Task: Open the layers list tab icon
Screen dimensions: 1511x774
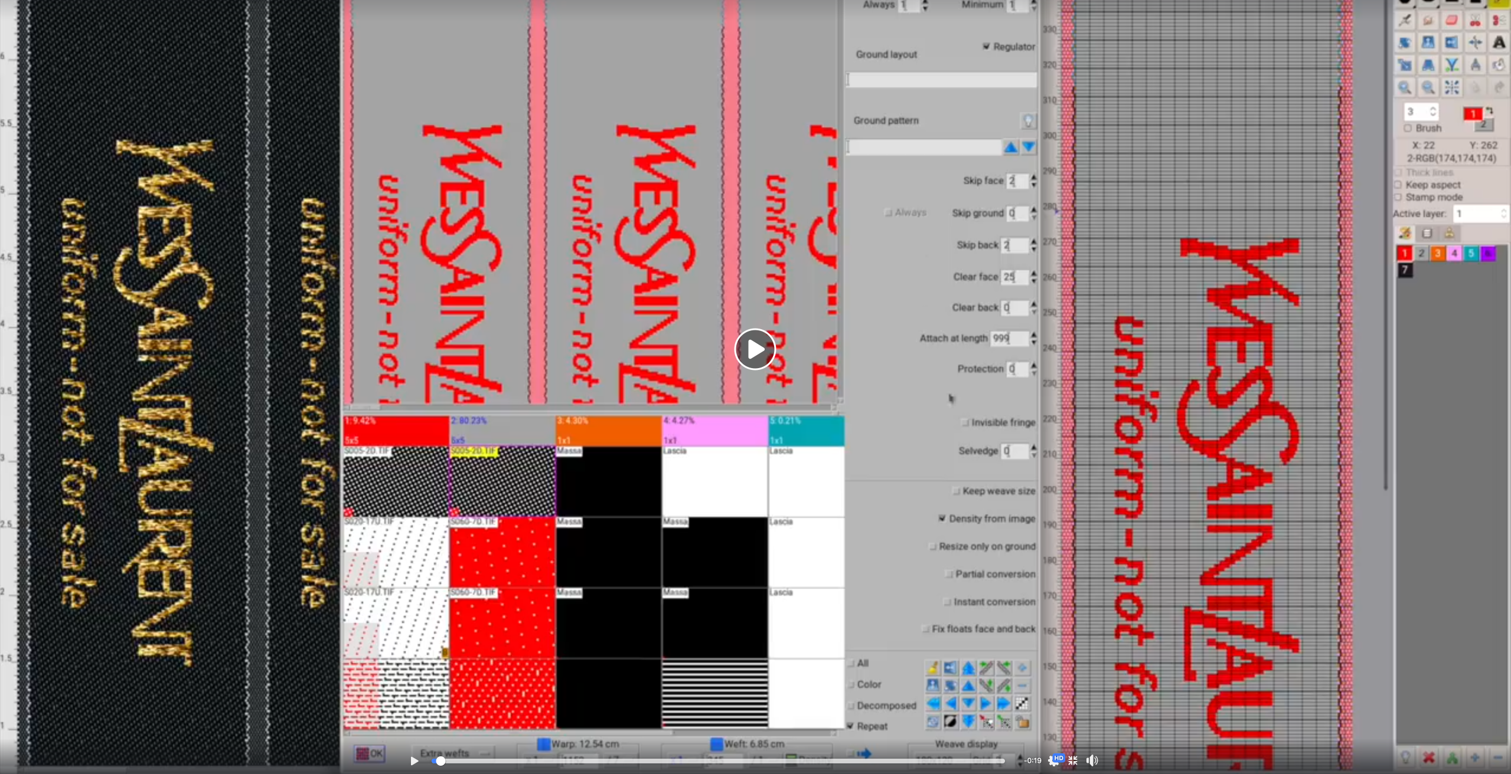Action: (x=1427, y=234)
